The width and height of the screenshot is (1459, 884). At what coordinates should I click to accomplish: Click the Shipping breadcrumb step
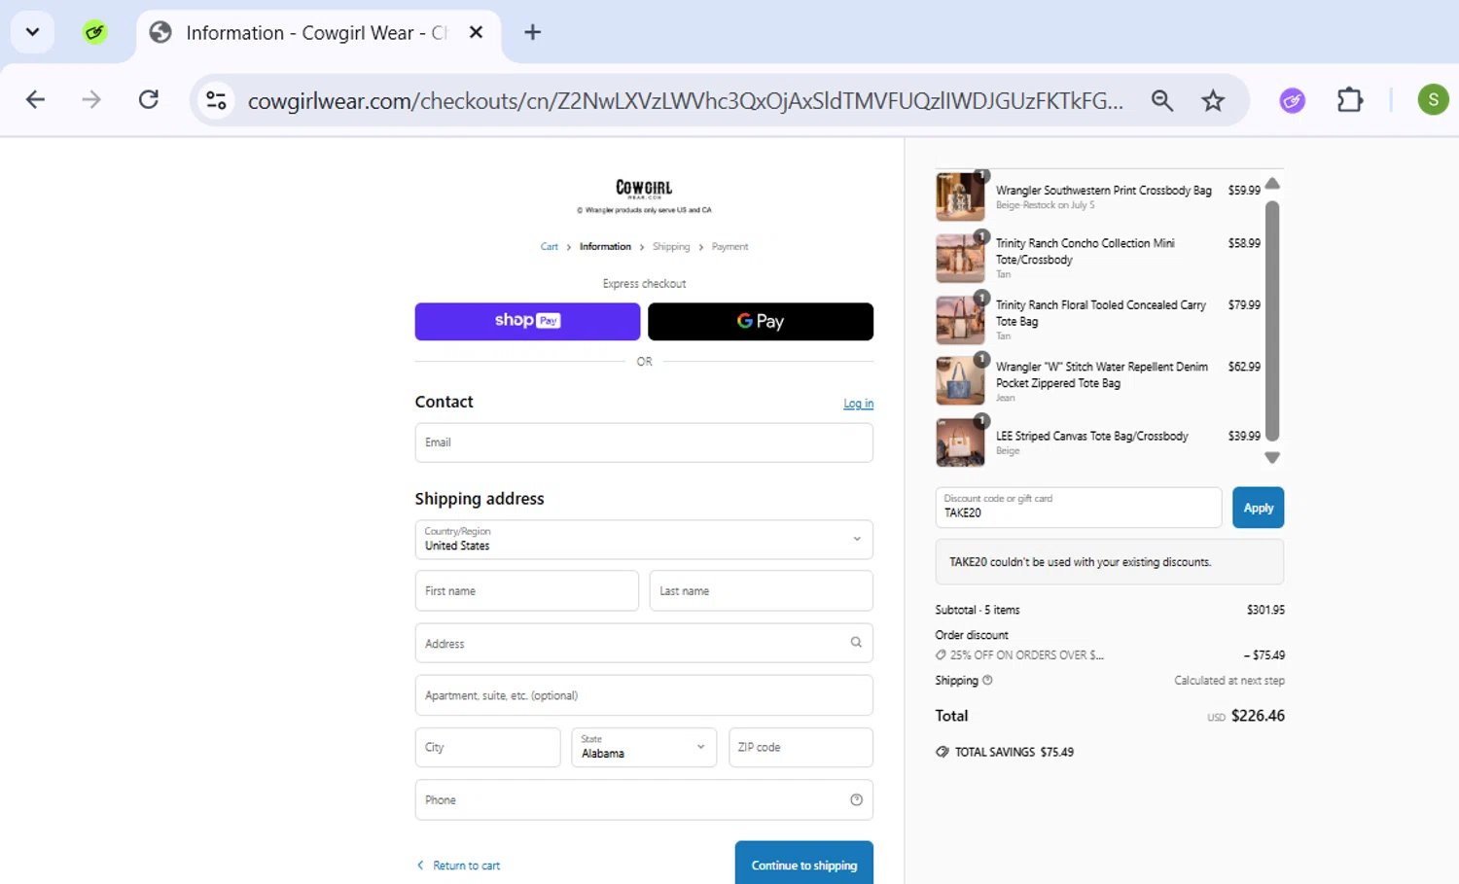(671, 247)
